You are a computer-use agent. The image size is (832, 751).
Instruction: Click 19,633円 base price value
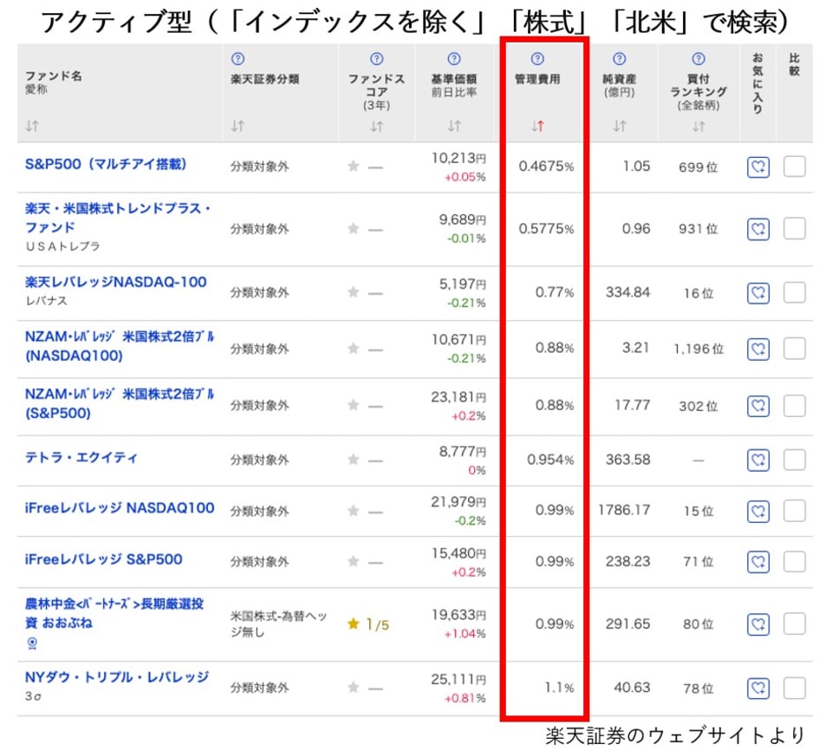458,615
